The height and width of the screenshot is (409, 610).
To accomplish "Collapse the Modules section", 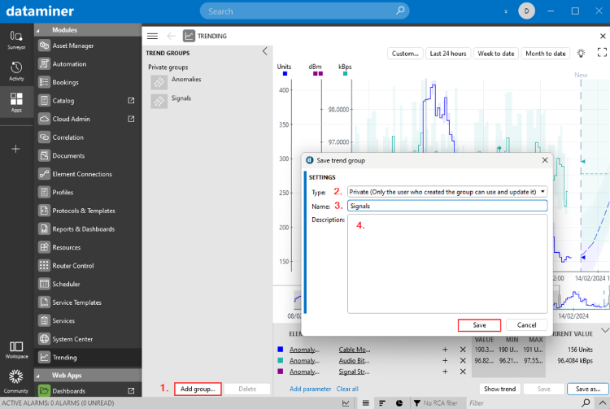I will tap(38, 30).
